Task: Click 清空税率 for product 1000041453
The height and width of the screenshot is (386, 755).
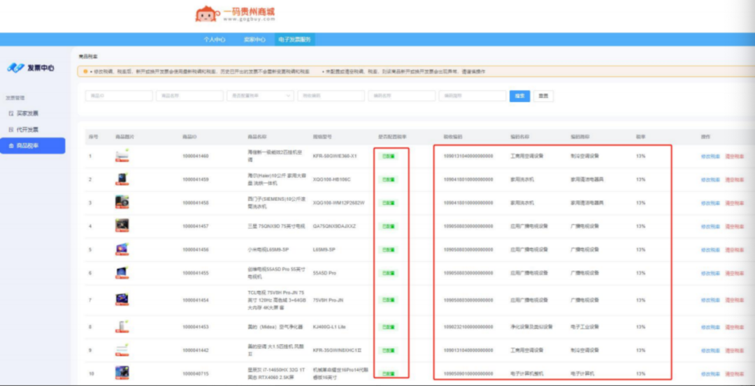Action: point(735,327)
